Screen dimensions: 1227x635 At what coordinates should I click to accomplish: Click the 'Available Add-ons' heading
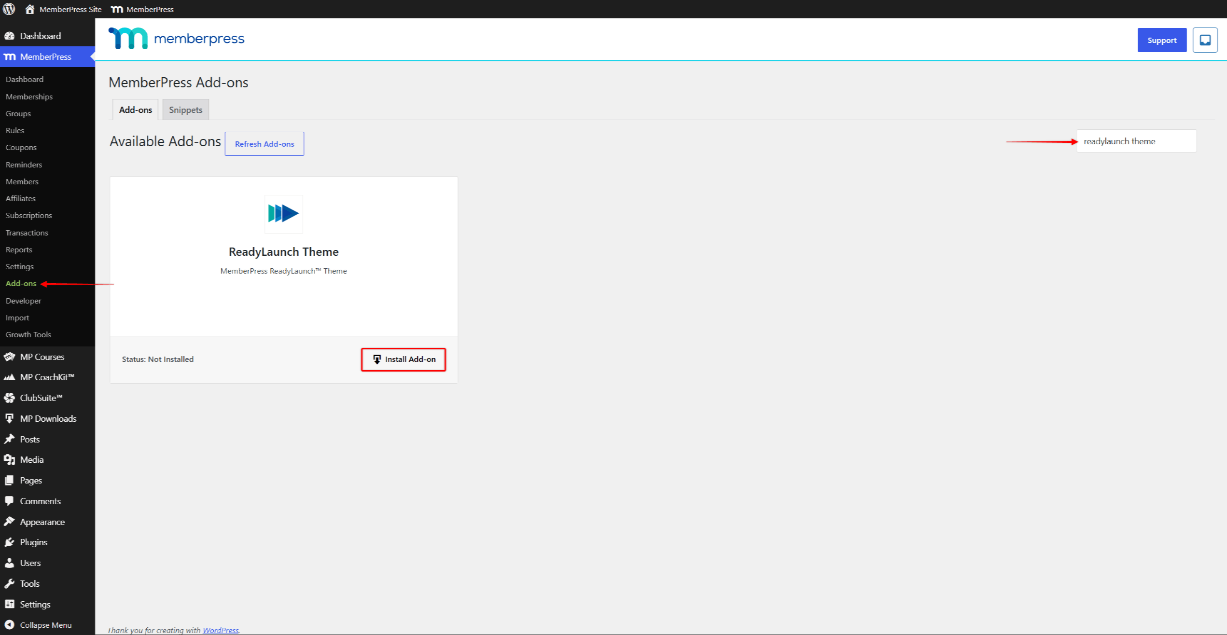(165, 141)
